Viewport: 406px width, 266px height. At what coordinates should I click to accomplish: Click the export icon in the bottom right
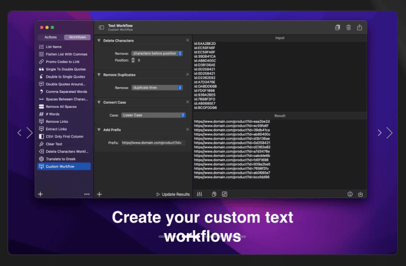[x=360, y=194]
